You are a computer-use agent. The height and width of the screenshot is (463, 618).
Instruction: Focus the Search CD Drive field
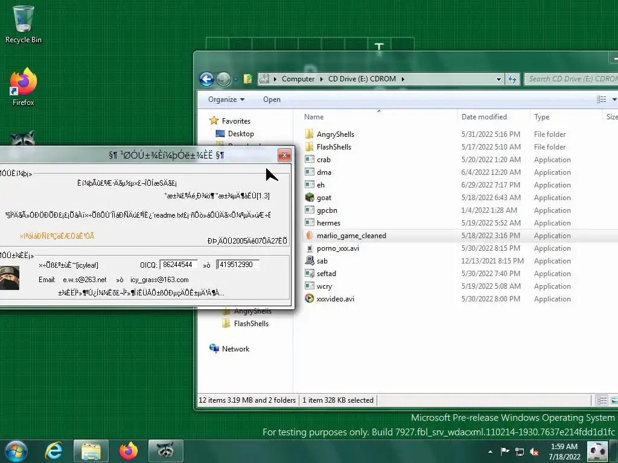coord(572,79)
